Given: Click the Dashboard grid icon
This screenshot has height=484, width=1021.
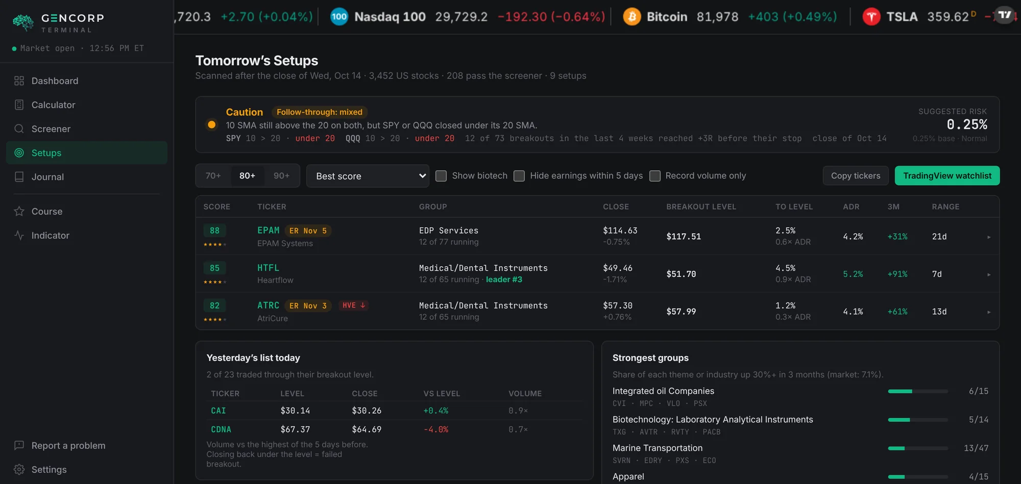Looking at the screenshot, I should pos(19,81).
